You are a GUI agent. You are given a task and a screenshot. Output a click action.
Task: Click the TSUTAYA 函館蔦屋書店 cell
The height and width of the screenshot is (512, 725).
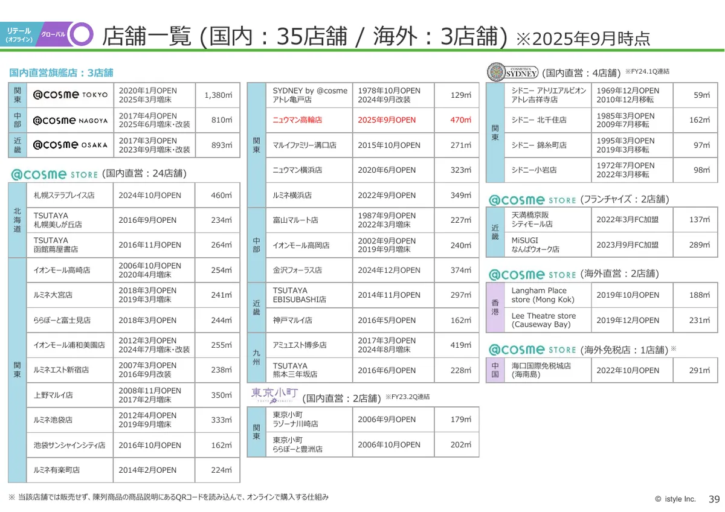[70, 245]
